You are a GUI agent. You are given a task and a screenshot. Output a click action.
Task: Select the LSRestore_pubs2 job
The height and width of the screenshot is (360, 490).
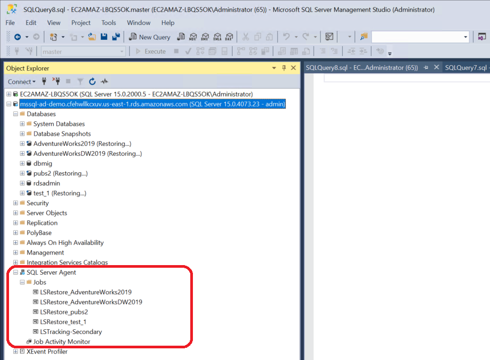64,312
